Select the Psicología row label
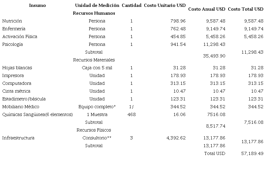This screenshot has height=169, width=266. click(x=12, y=44)
